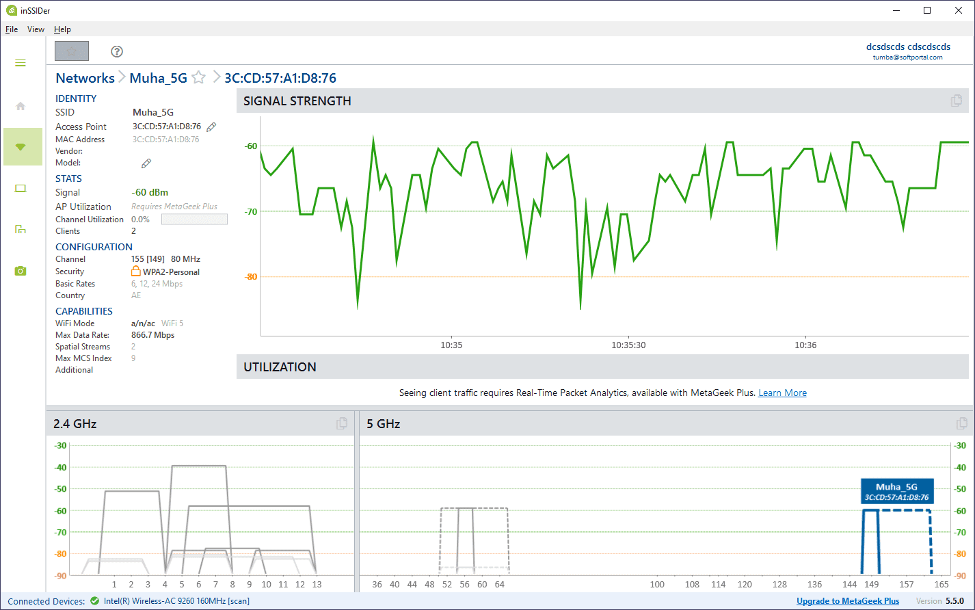Open the Help menu
The image size is (975, 610).
pos(62,29)
